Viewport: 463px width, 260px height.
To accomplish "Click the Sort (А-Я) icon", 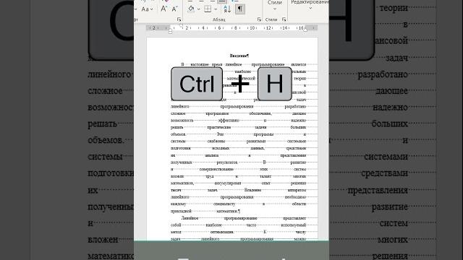I will [226, 9].
